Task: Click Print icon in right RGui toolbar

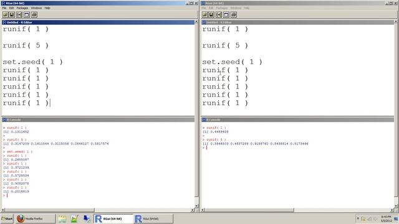Action: 234,14
